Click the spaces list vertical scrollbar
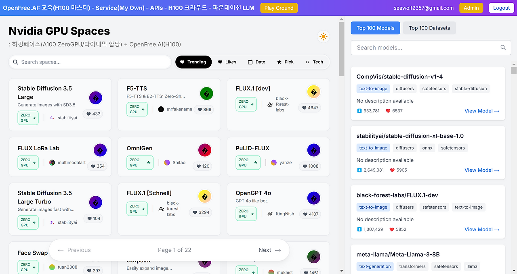This screenshot has height=274, width=517. pyautogui.click(x=341, y=48)
